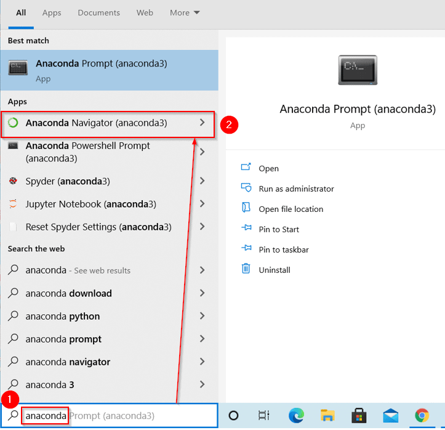Open File Explorer from the taskbar
Viewport: 445px width, 430px height.
click(327, 416)
